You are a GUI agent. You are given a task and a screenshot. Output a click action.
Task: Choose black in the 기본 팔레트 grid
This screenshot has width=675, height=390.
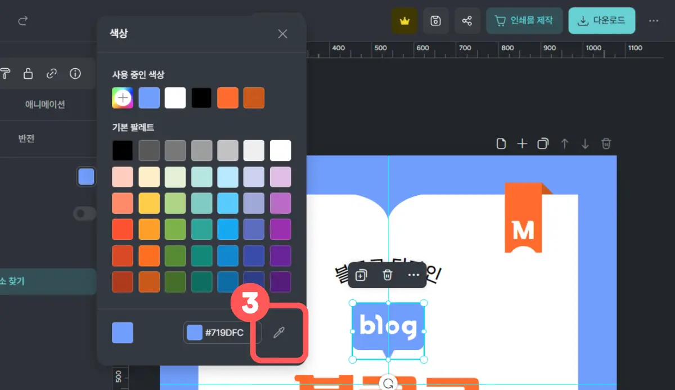(123, 151)
